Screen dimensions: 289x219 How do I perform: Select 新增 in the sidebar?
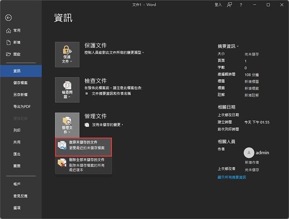pyautogui.click(x=21, y=43)
